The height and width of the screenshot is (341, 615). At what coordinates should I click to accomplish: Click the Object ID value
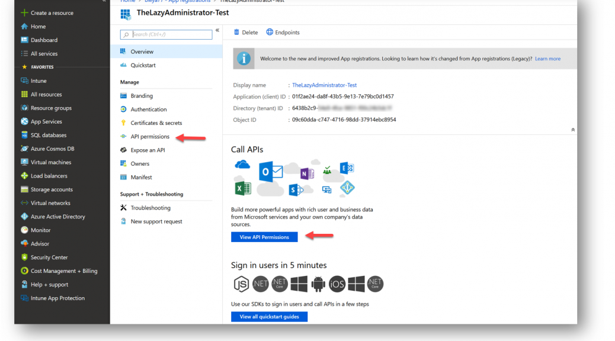[x=344, y=120]
